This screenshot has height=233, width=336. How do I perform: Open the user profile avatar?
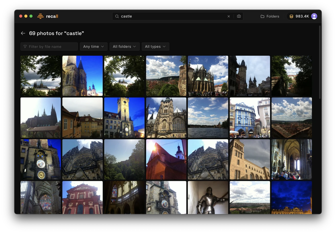pyautogui.click(x=314, y=16)
